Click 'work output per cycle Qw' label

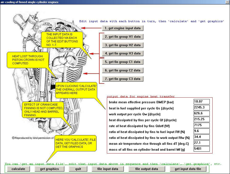[x=134, y=114]
